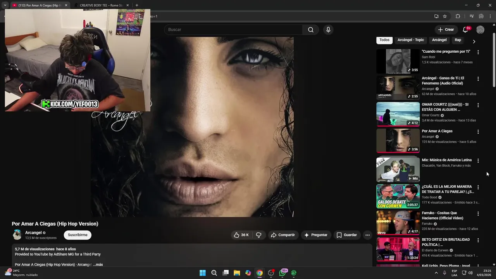Open File Explorer from taskbar

(x=237, y=273)
